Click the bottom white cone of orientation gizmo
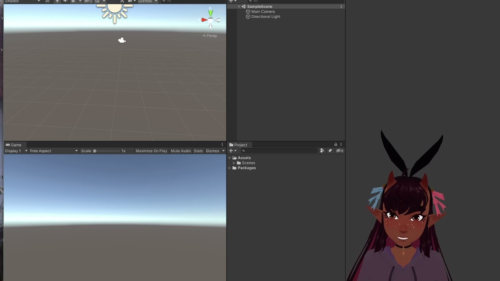Image resolution: width=500 pixels, height=281 pixels. click(x=211, y=25)
